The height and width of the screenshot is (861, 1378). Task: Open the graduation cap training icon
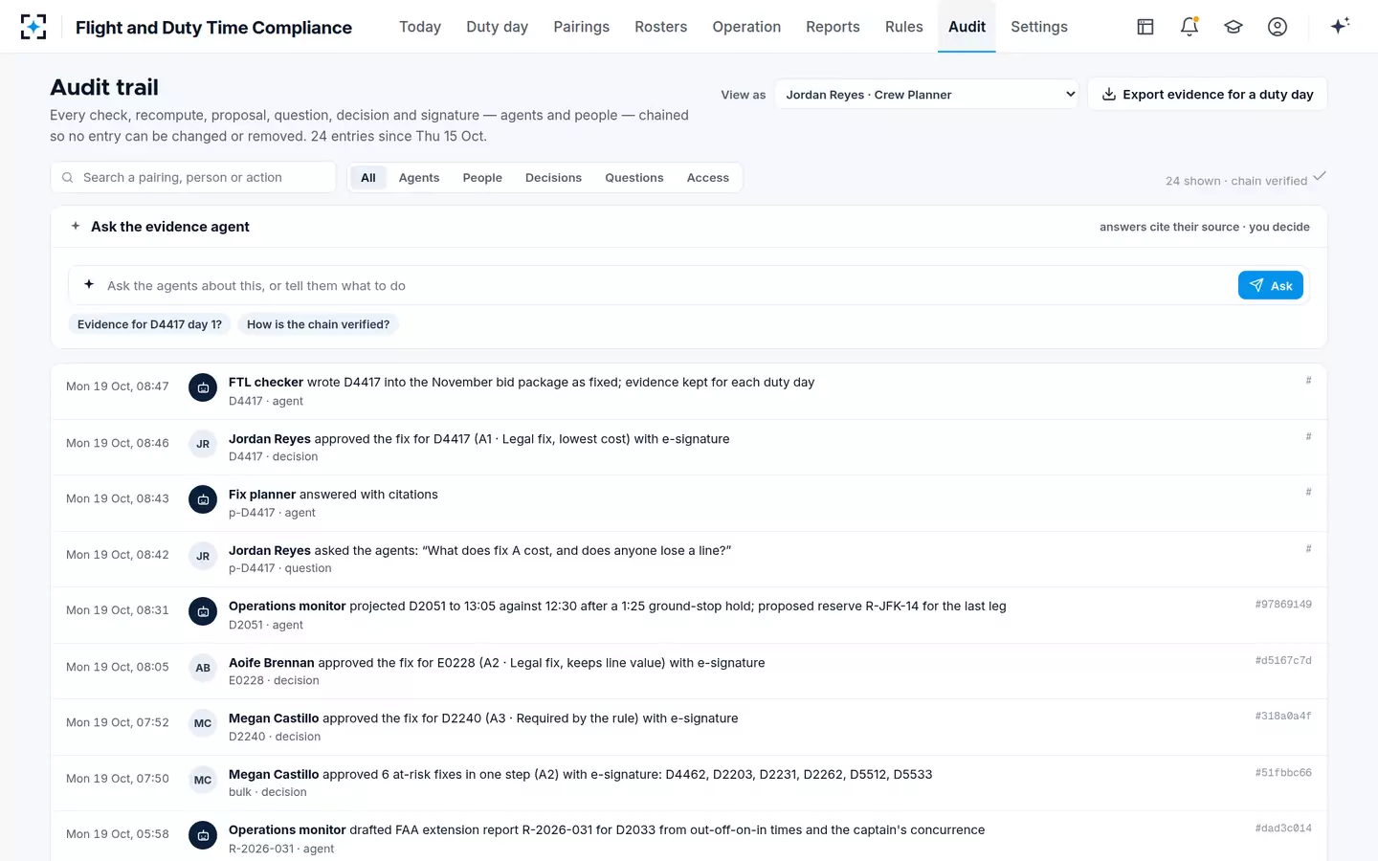1234,27
